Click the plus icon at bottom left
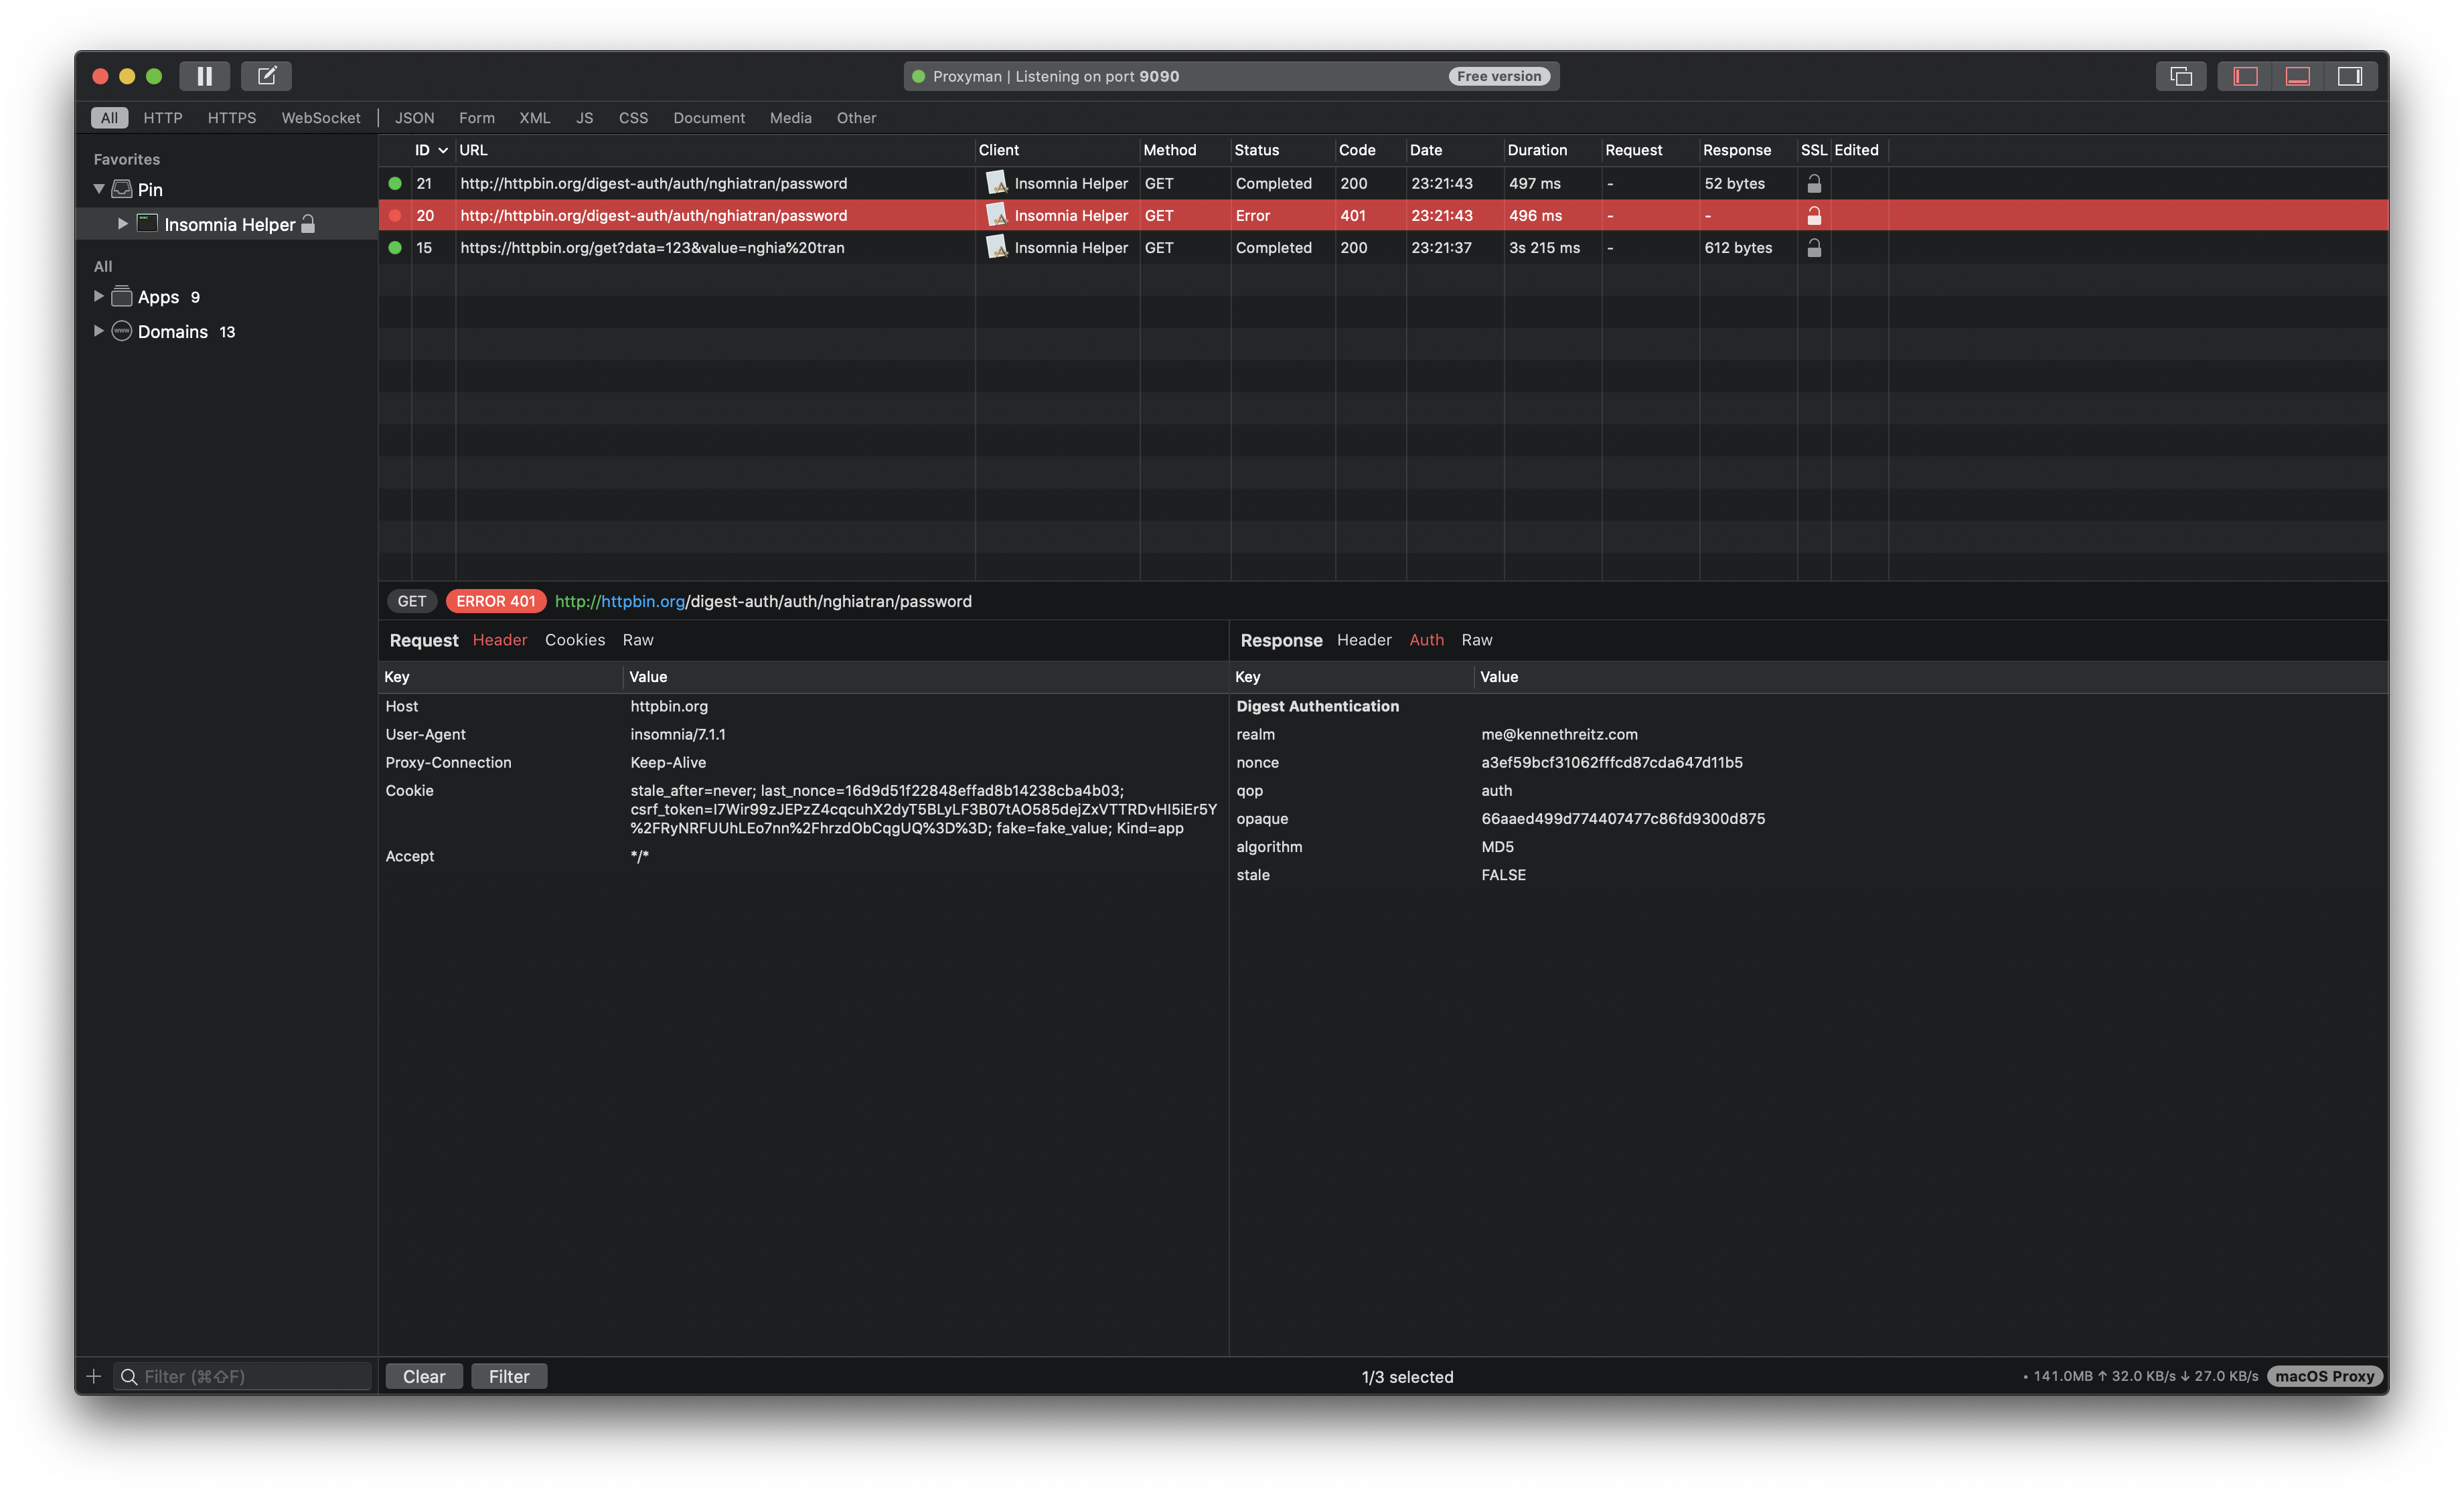Image resolution: width=2464 pixels, height=1494 pixels. click(x=94, y=1376)
